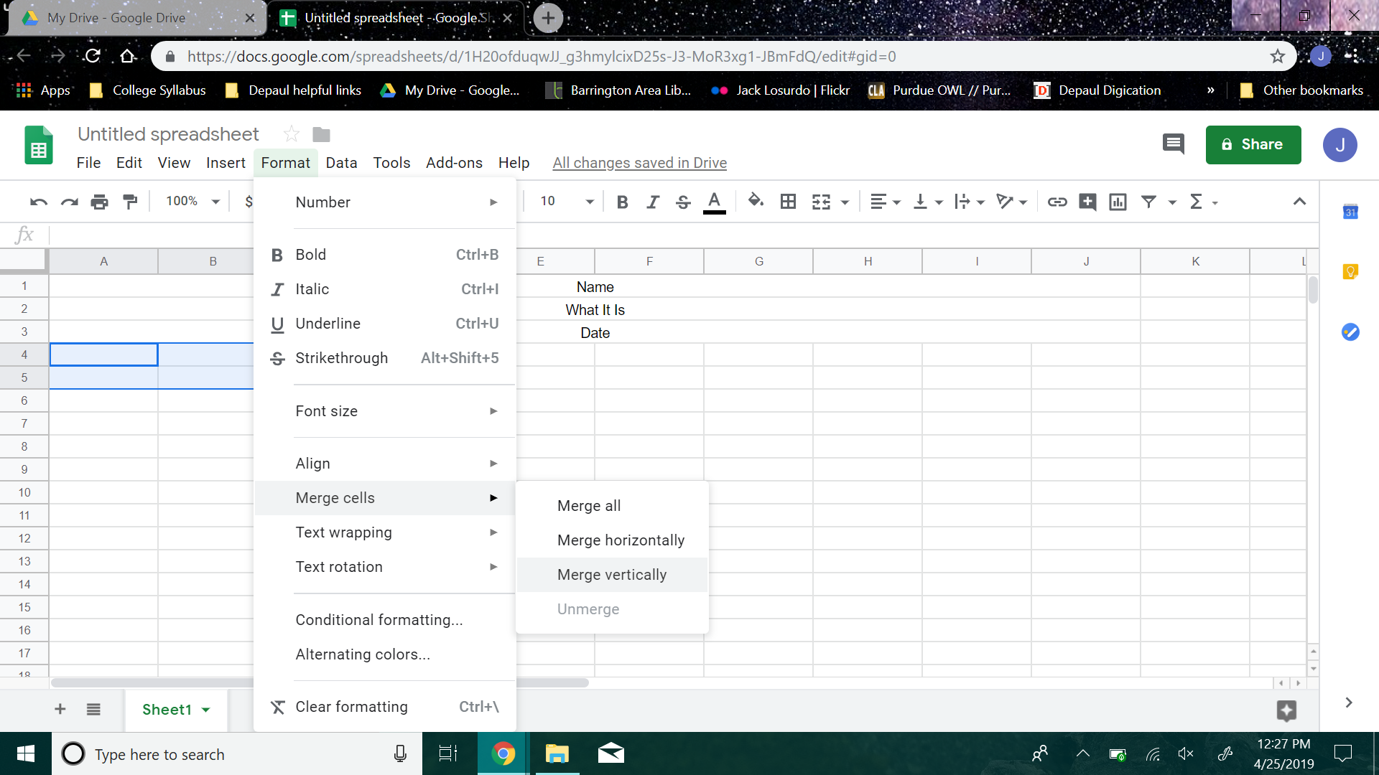This screenshot has height=775, width=1379.
Task: Click the text color underline icon
Action: pos(714,202)
